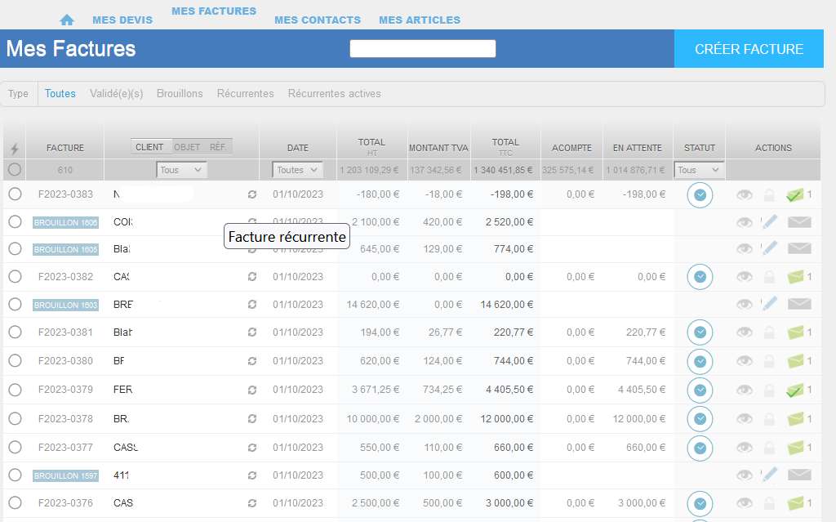Select all invoices with header radio button
Image resolution: width=836 pixels, height=522 pixels.
(x=15, y=170)
